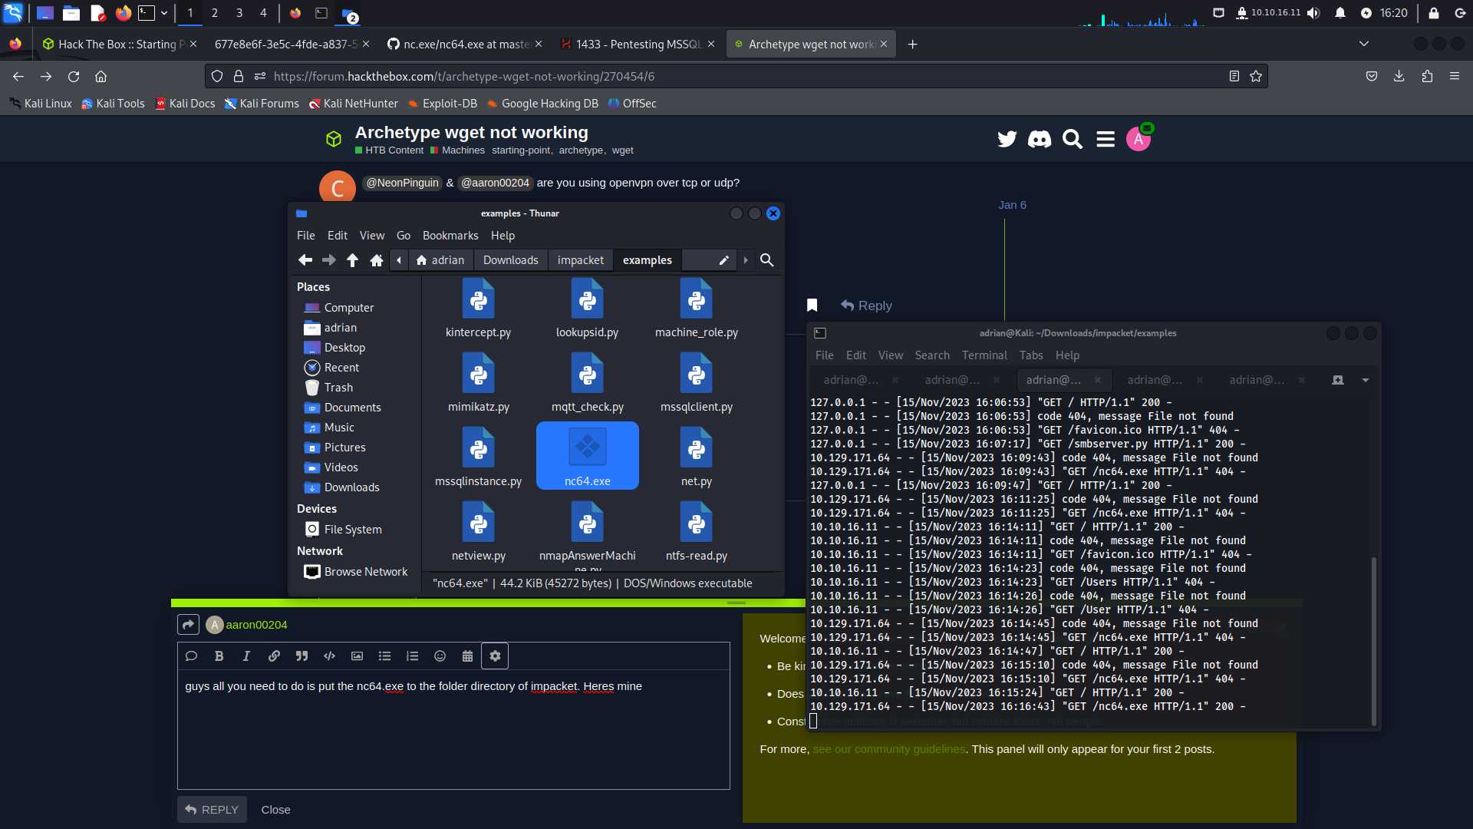Insert date/time via calendar icon
The height and width of the screenshot is (829, 1473).
[x=467, y=656]
